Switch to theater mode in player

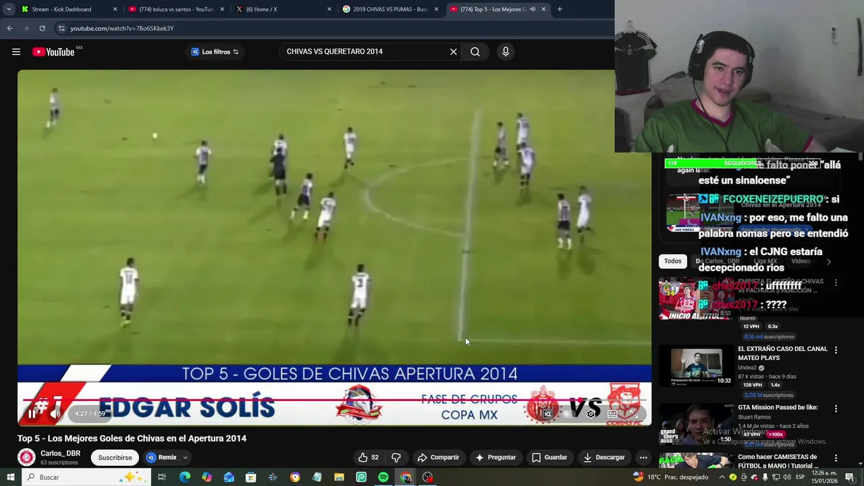pos(612,414)
